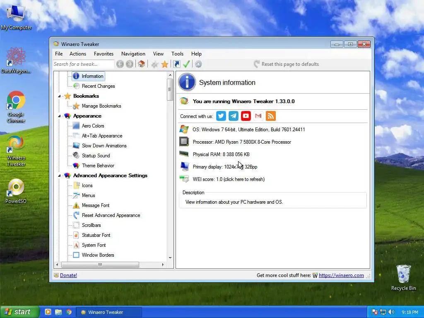The image size is (424, 318).
Task: Click the media player quick launch icon
Action: tap(48, 312)
